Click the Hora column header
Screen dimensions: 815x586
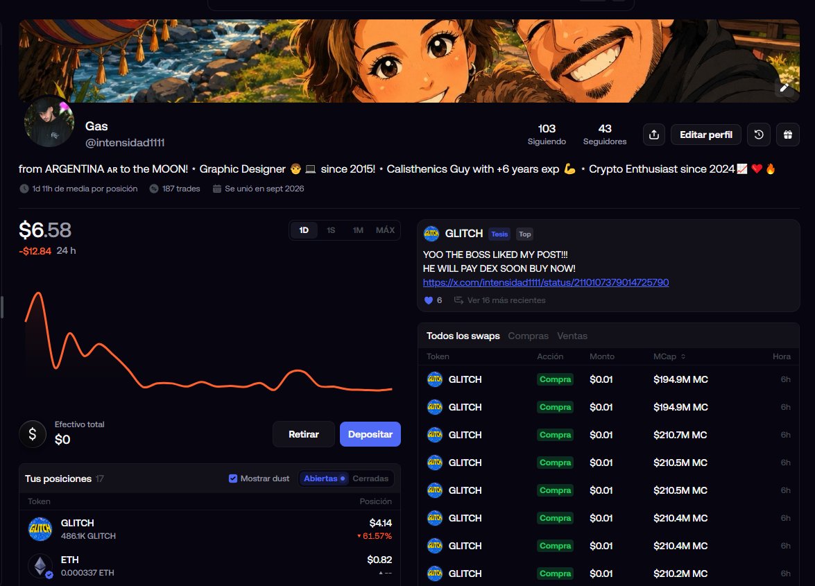(x=781, y=356)
